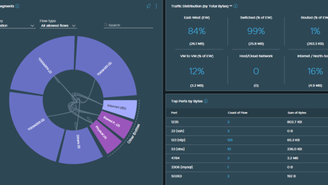The width and height of the screenshot is (328, 185).
Task: Click info icon next to Top Ports by Bytes
Action: coord(206,101)
